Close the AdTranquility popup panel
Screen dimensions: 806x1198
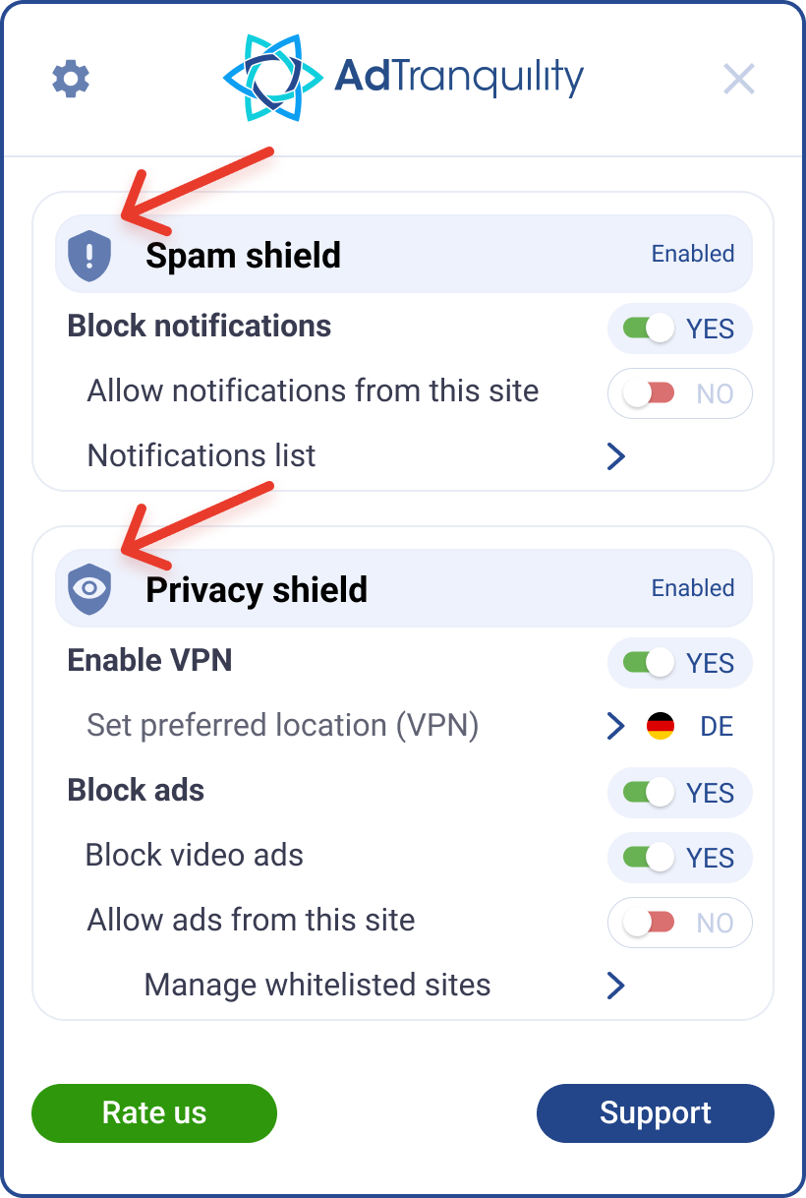pyautogui.click(x=738, y=79)
